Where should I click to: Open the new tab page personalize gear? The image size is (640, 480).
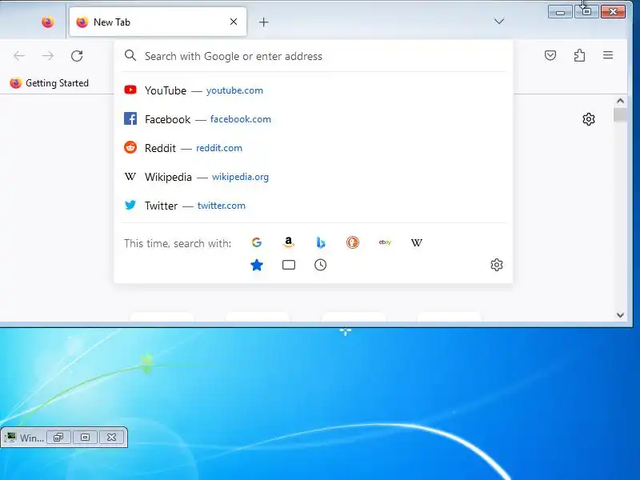[589, 119]
